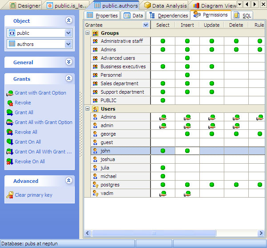Click the Grant On All icon

pos(10,142)
